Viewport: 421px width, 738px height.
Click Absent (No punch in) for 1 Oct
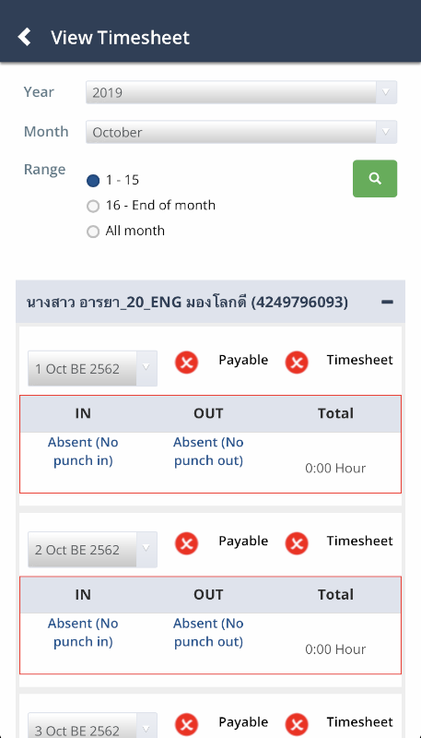83,451
